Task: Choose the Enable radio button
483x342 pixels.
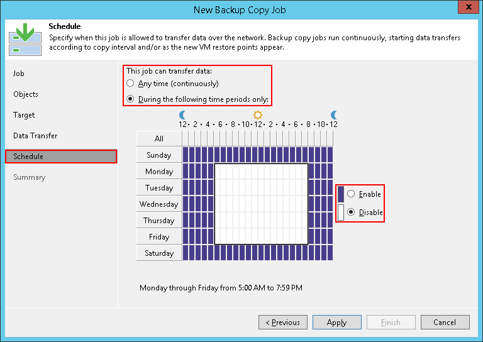Action: click(x=351, y=194)
